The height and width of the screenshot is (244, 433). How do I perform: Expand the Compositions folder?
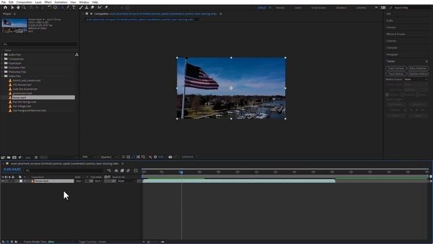(2, 59)
